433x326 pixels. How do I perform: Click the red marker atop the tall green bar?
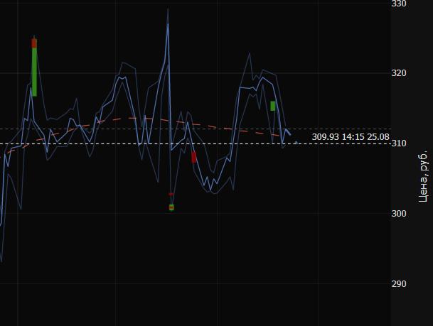click(x=34, y=43)
